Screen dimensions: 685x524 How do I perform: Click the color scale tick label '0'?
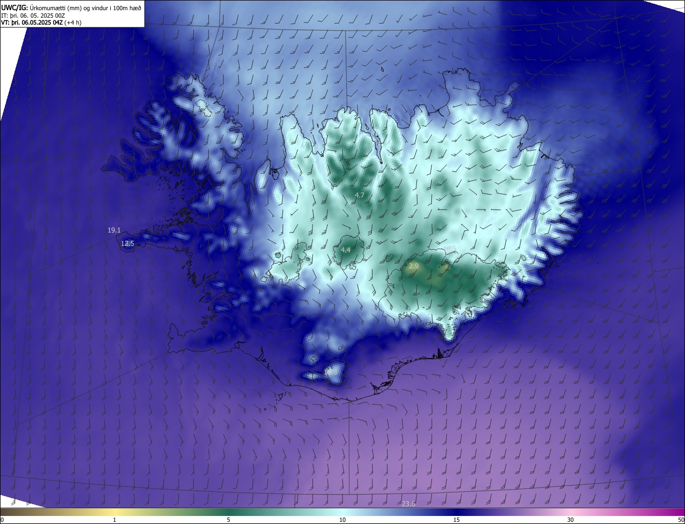tap(2, 520)
